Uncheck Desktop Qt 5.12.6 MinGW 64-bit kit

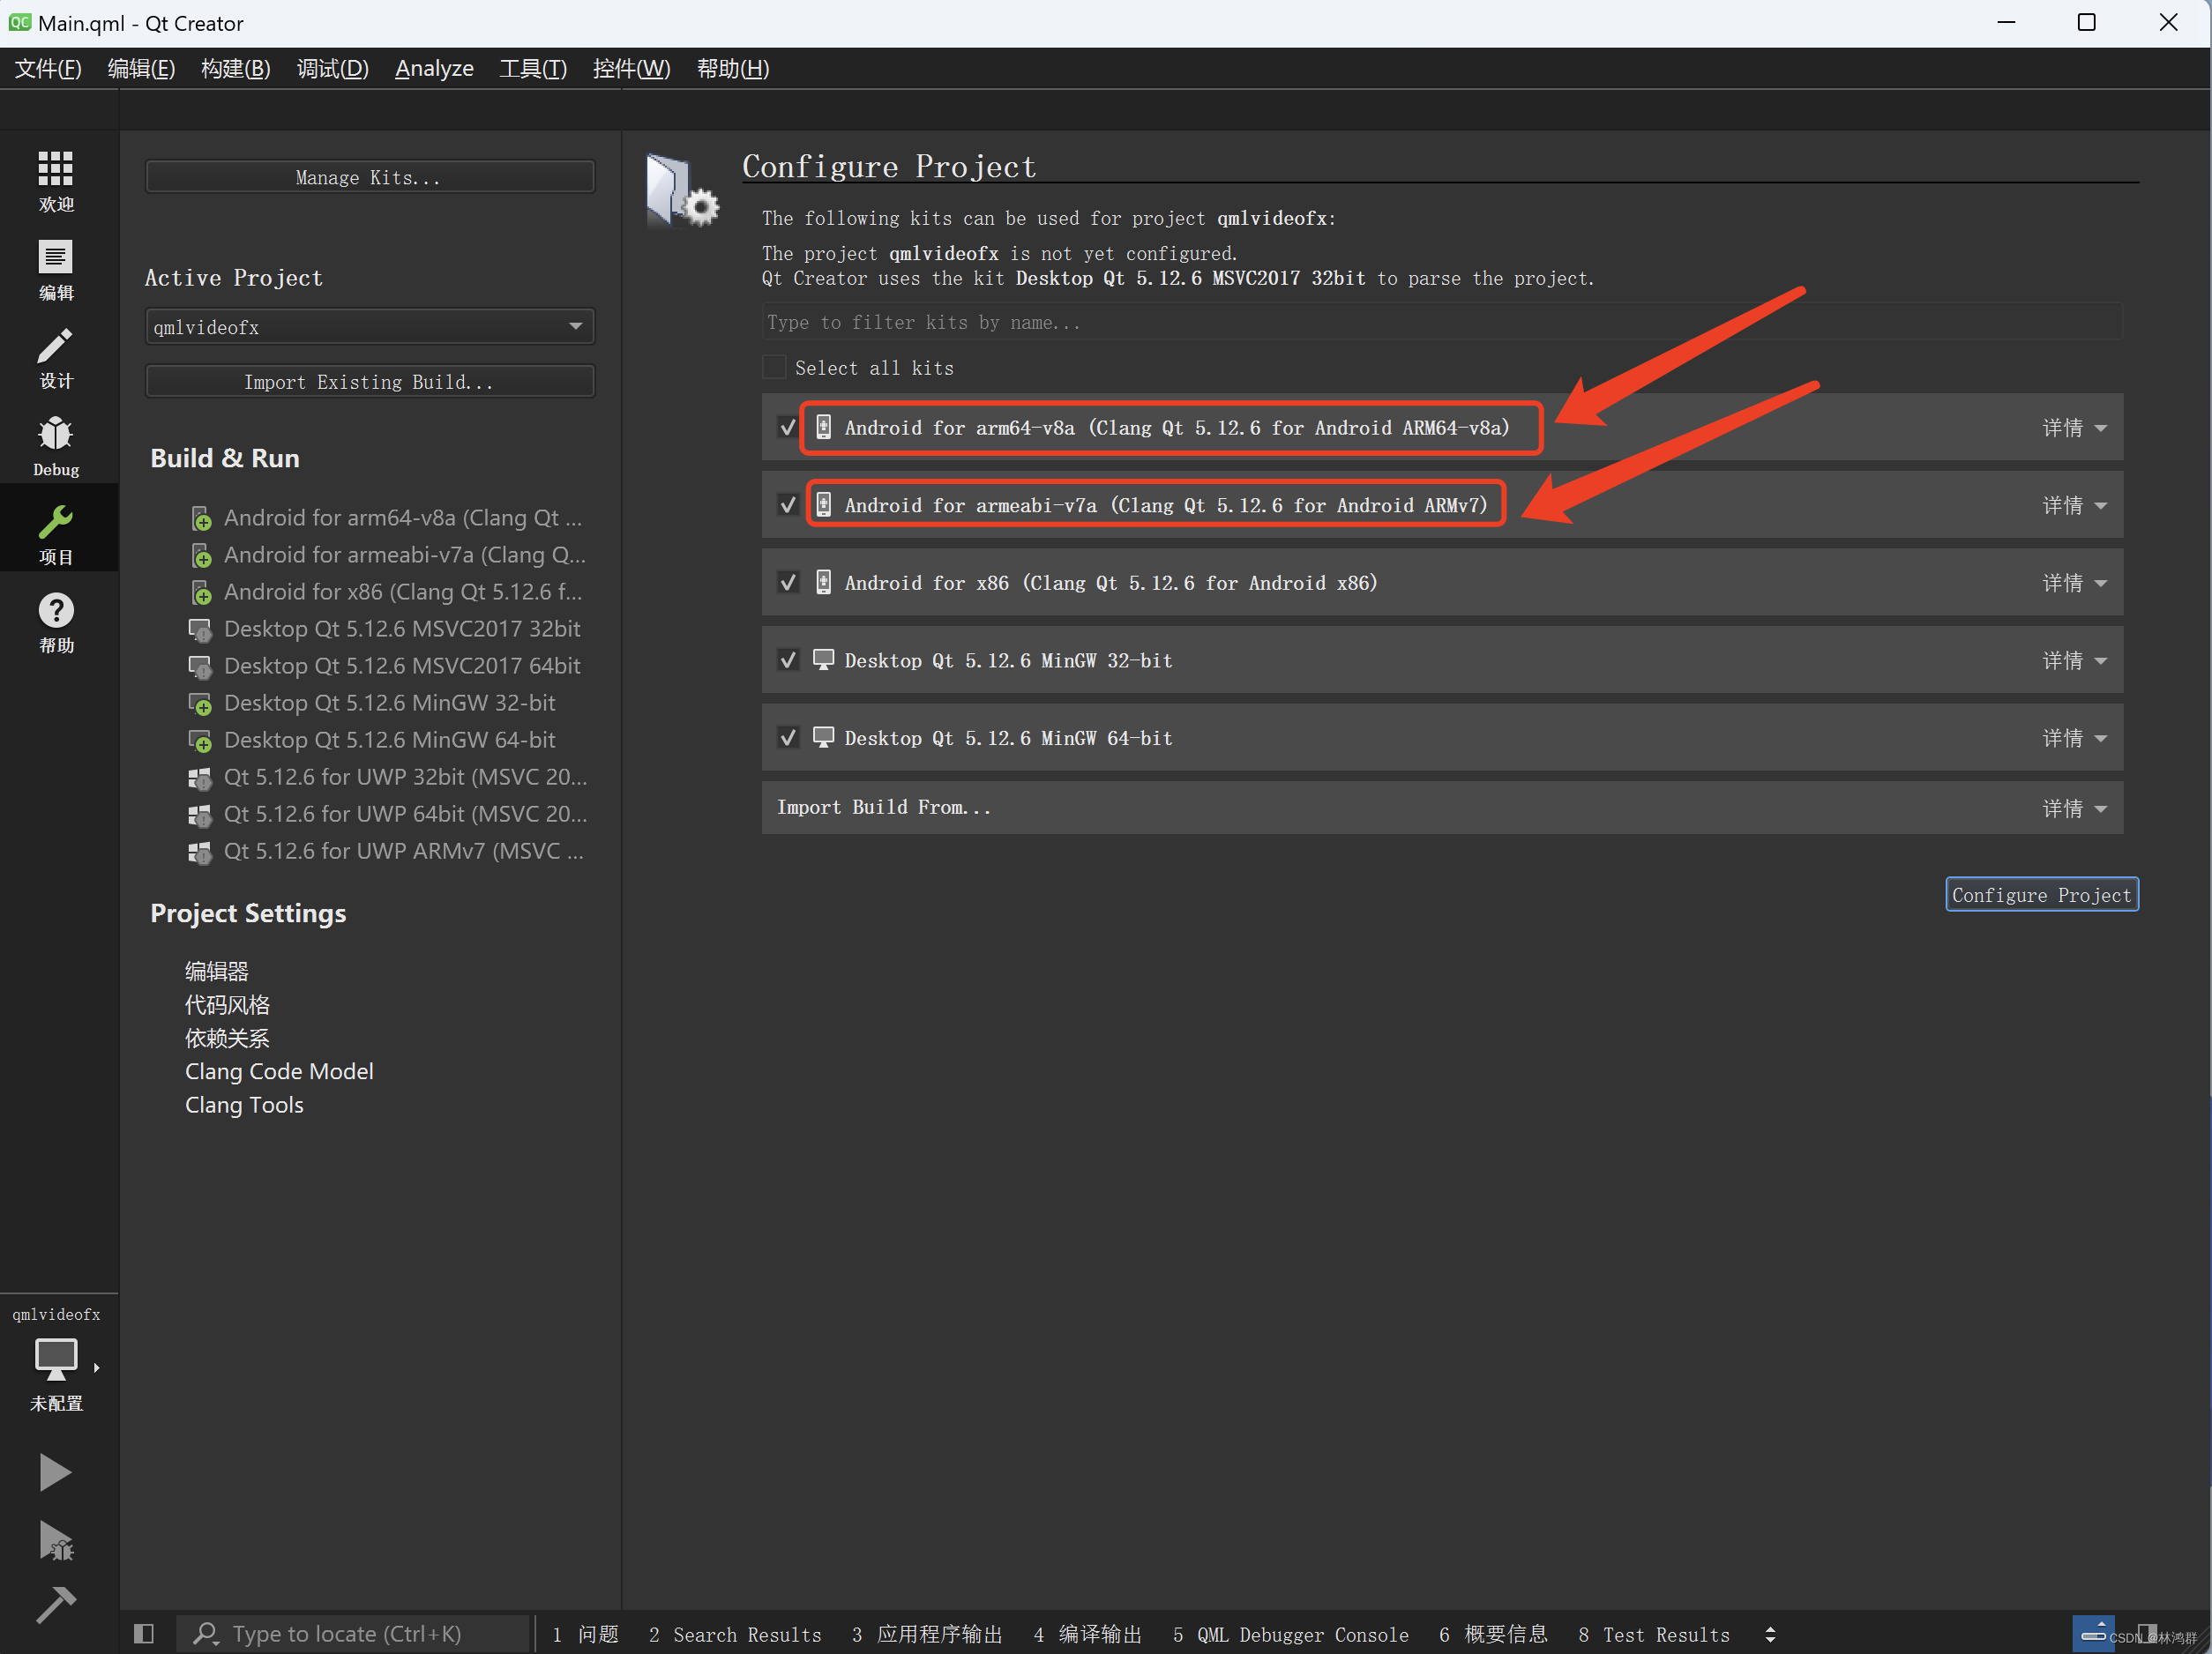788,738
